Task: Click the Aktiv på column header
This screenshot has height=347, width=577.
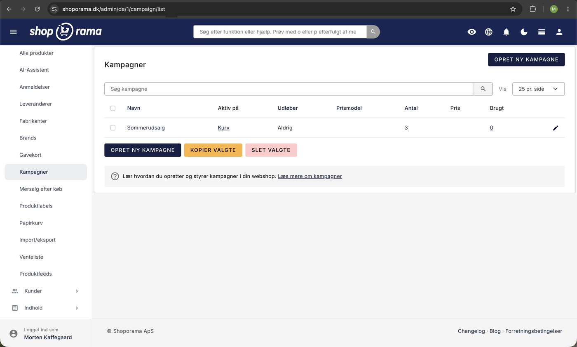Action: 228,108
